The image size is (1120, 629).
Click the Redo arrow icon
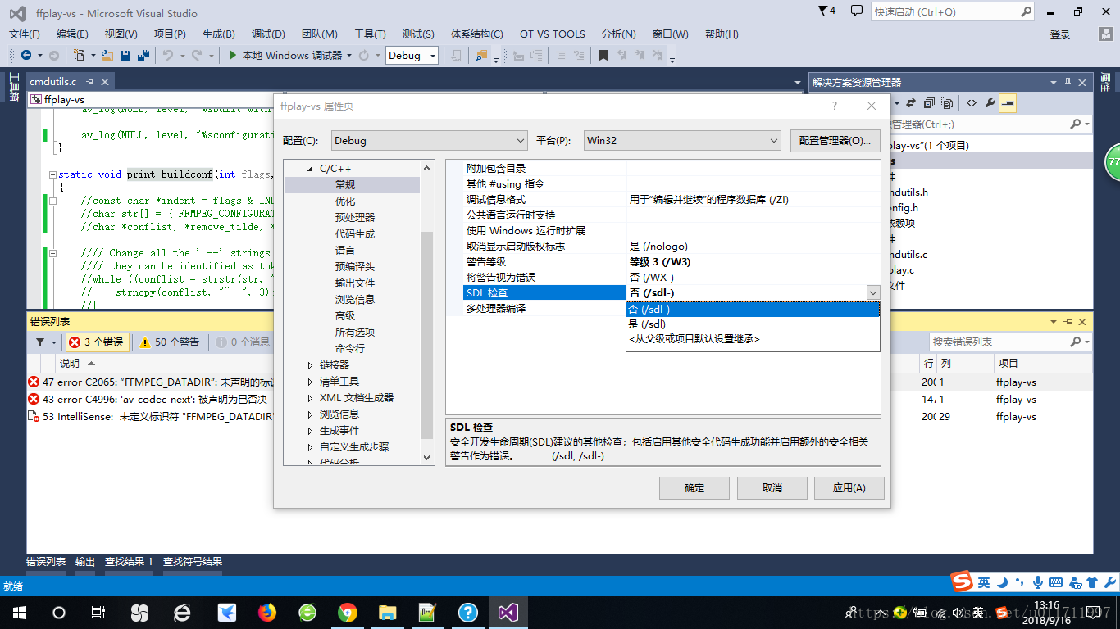click(x=197, y=55)
